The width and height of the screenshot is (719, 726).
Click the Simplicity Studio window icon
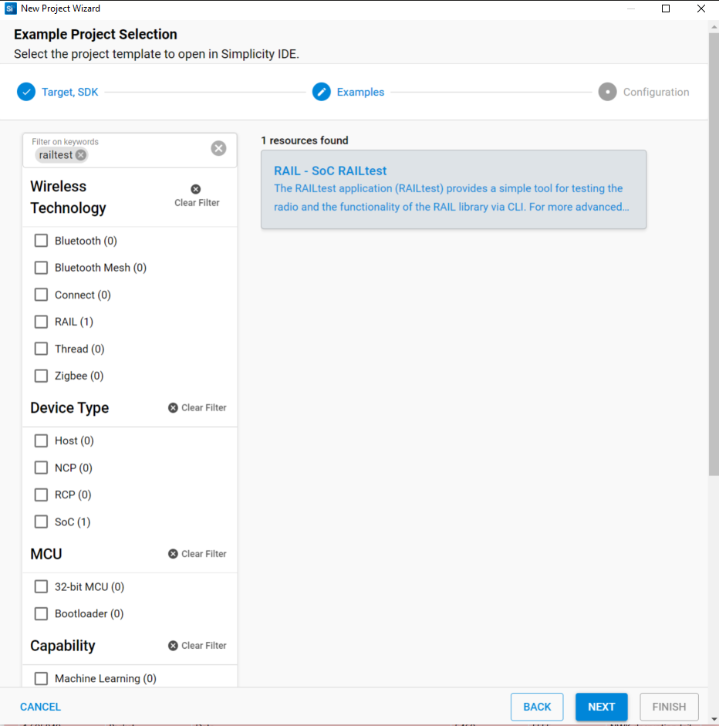pos(10,8)
